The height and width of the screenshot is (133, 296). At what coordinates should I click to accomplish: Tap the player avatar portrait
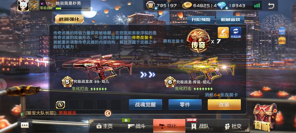click(23, 5)
